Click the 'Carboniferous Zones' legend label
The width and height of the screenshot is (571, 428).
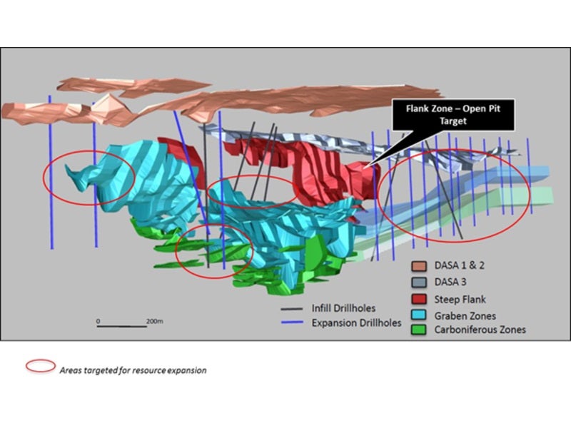pos(480,330)
